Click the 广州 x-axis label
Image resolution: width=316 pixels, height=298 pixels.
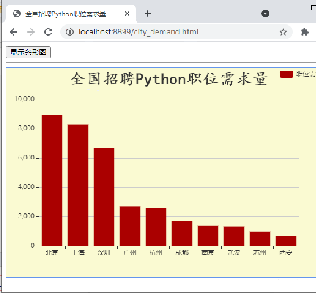tap(130, 253)
